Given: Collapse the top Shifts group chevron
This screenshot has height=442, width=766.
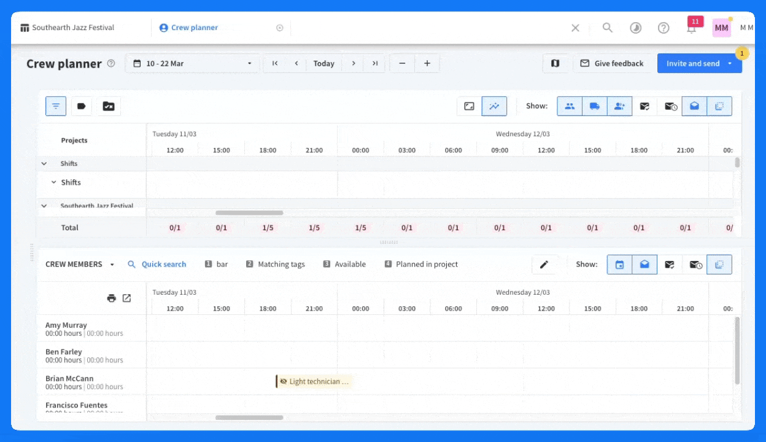Looking at the screenshot, I should (44, 164).
